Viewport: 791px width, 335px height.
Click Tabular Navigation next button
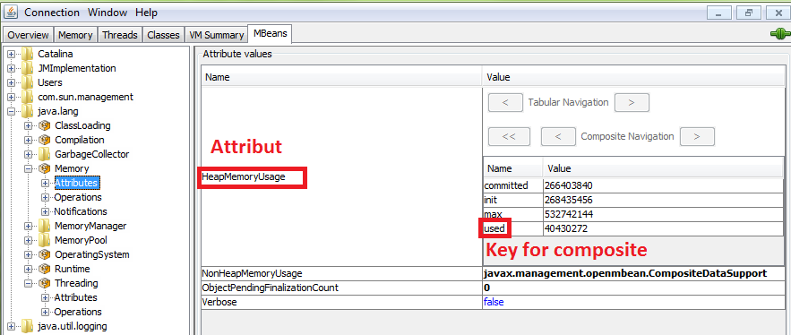tap(632, 102)
